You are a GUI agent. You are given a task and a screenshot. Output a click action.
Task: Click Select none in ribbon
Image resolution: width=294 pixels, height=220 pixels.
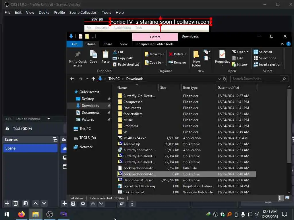point(265,58)
